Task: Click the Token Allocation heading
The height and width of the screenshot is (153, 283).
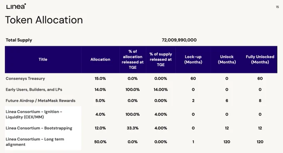Action: tap(44, 20)
